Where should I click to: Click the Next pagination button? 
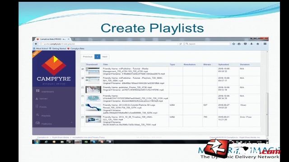click(105, 57)
